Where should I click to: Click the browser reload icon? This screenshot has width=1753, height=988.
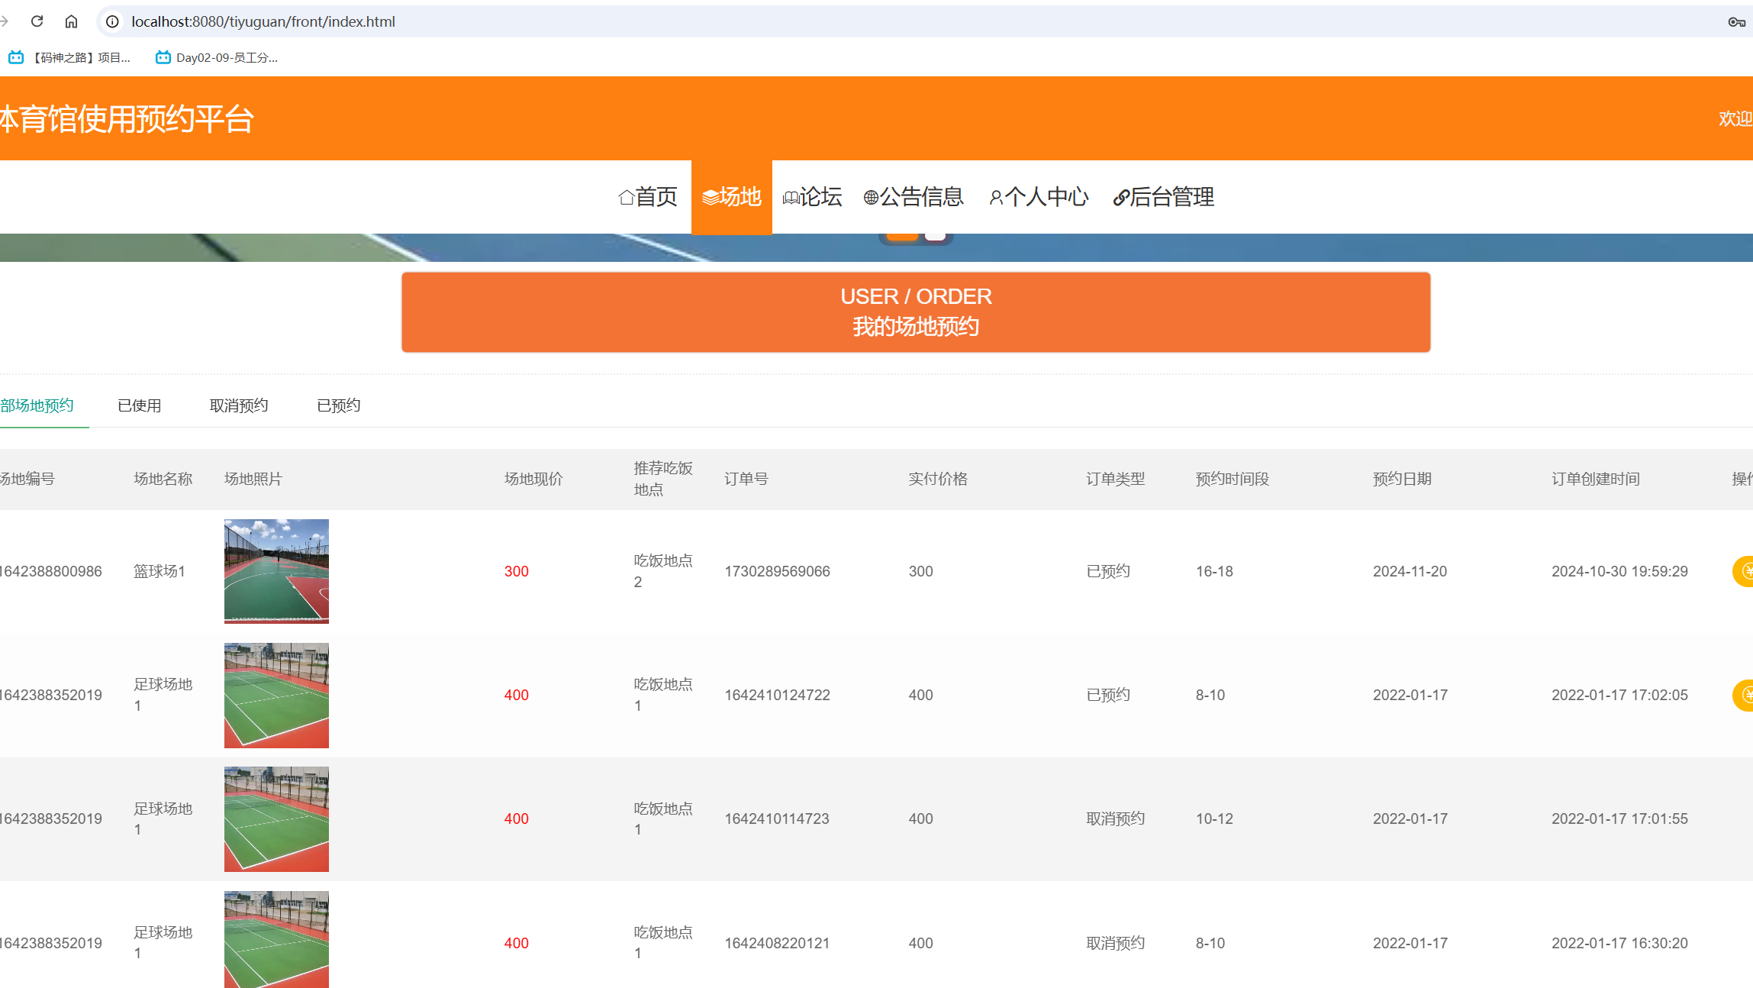[x=37, y=21]
